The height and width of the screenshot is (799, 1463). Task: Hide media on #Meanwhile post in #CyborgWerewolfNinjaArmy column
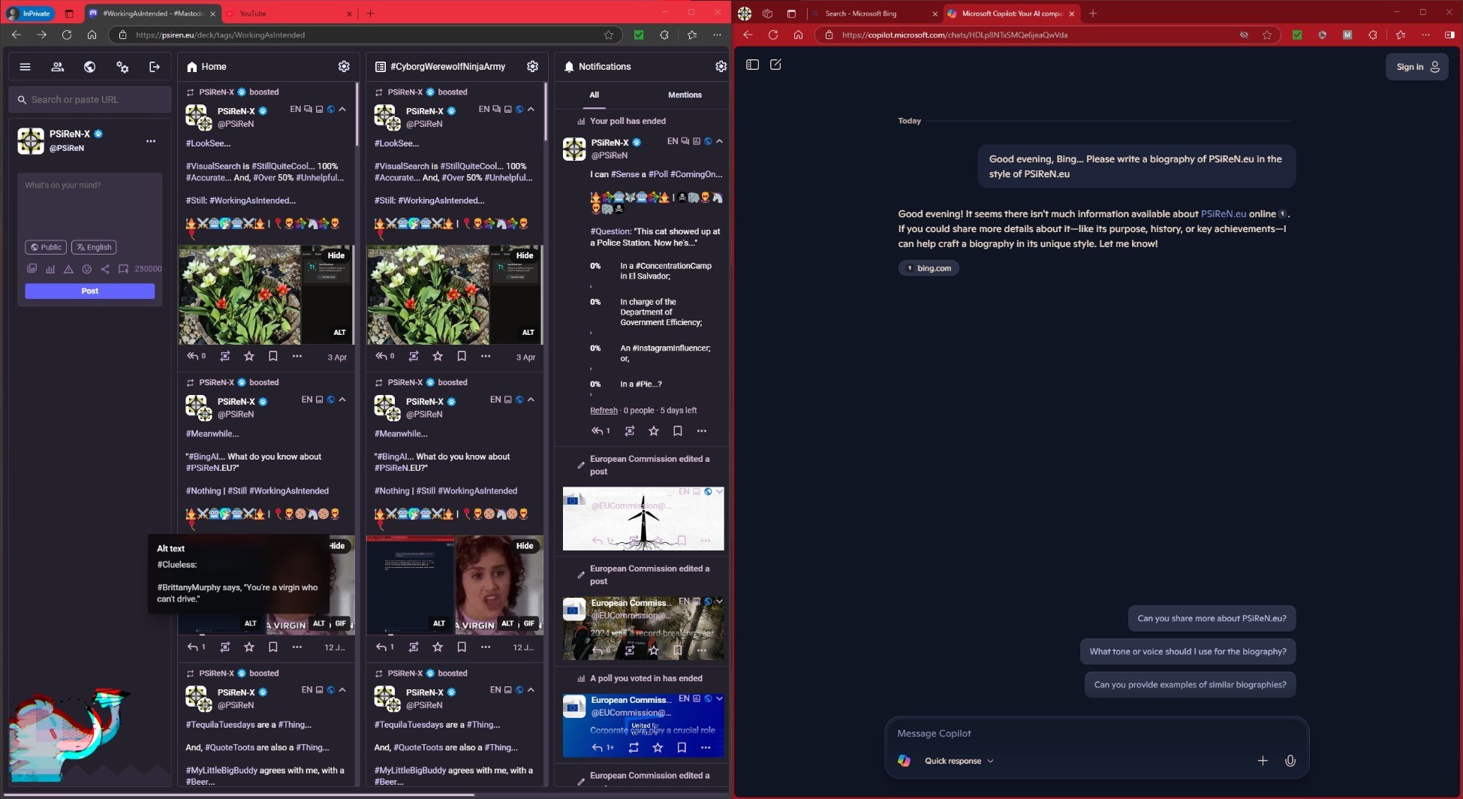coord(525,546)
